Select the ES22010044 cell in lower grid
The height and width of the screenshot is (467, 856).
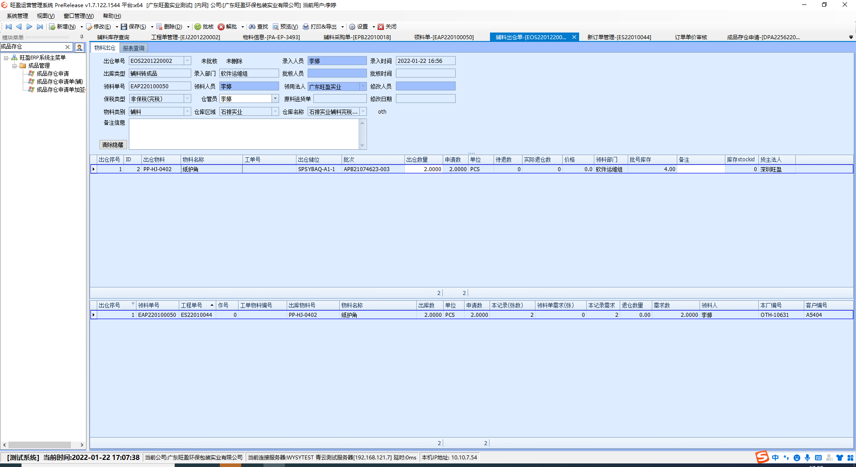(x=197, y=315)
